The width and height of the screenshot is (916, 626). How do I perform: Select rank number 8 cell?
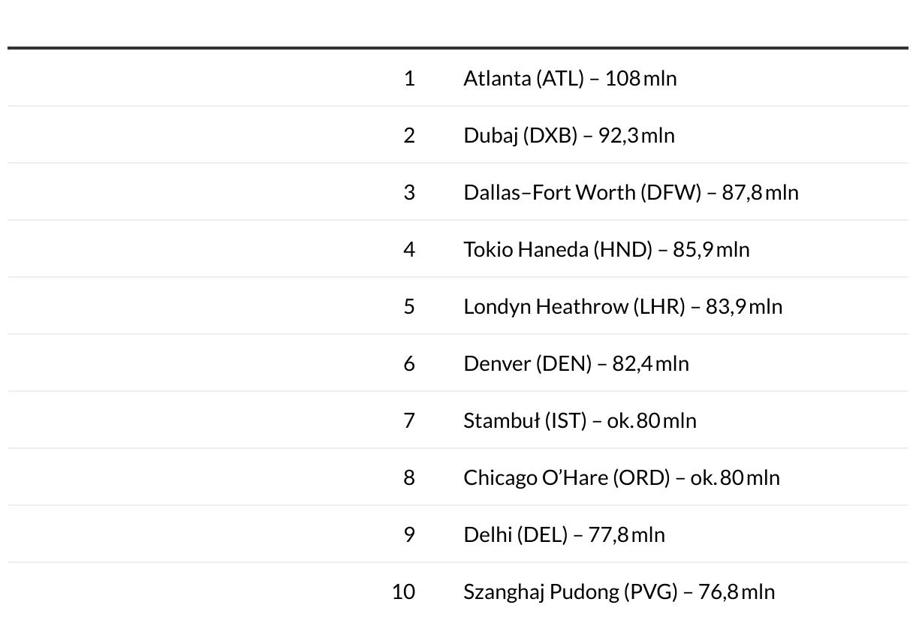click(409, 477)
